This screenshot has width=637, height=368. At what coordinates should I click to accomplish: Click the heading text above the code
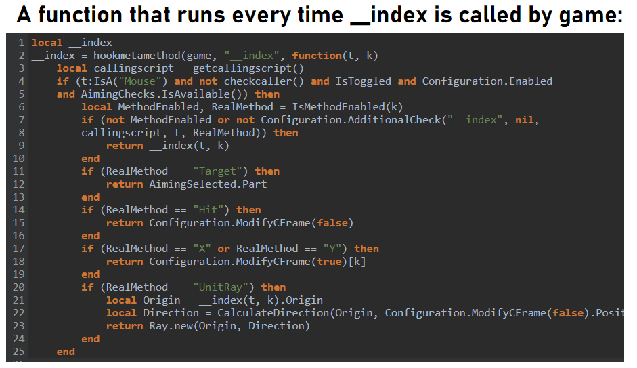point(318,15)
